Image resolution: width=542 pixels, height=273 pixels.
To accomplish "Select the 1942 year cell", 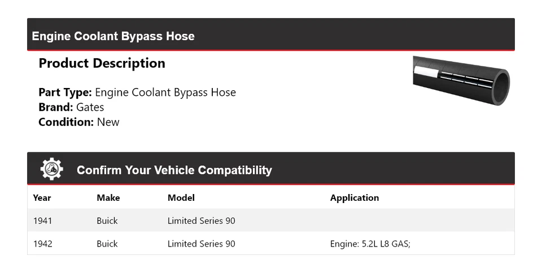I will (x=42, y=244).
